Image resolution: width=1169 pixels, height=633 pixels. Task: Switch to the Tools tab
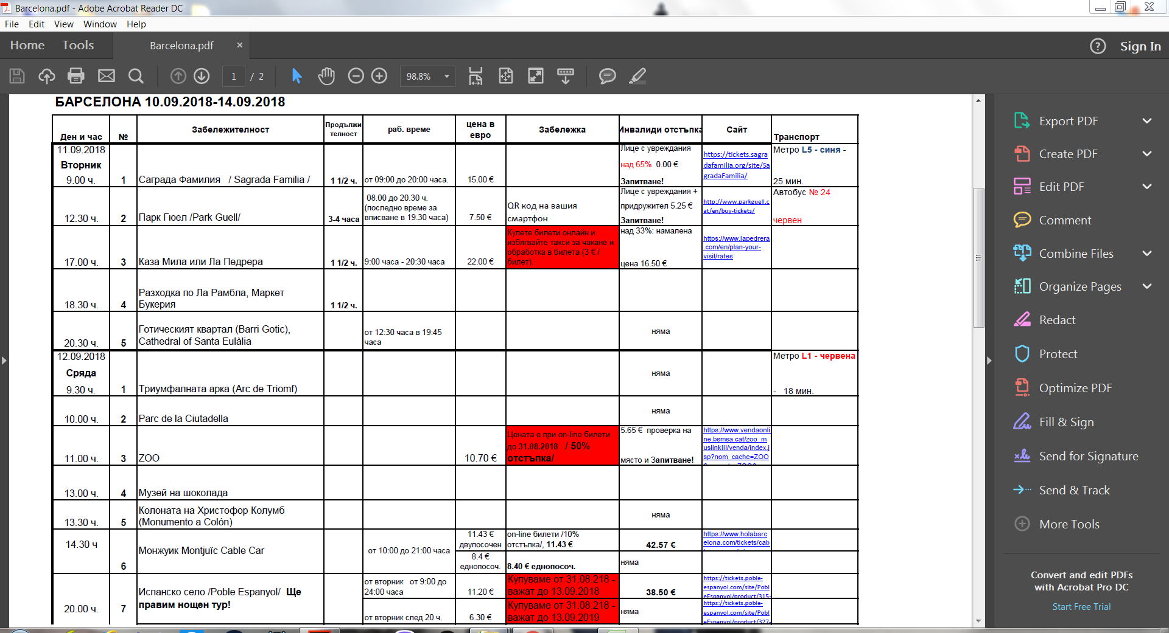pos(78,46)
